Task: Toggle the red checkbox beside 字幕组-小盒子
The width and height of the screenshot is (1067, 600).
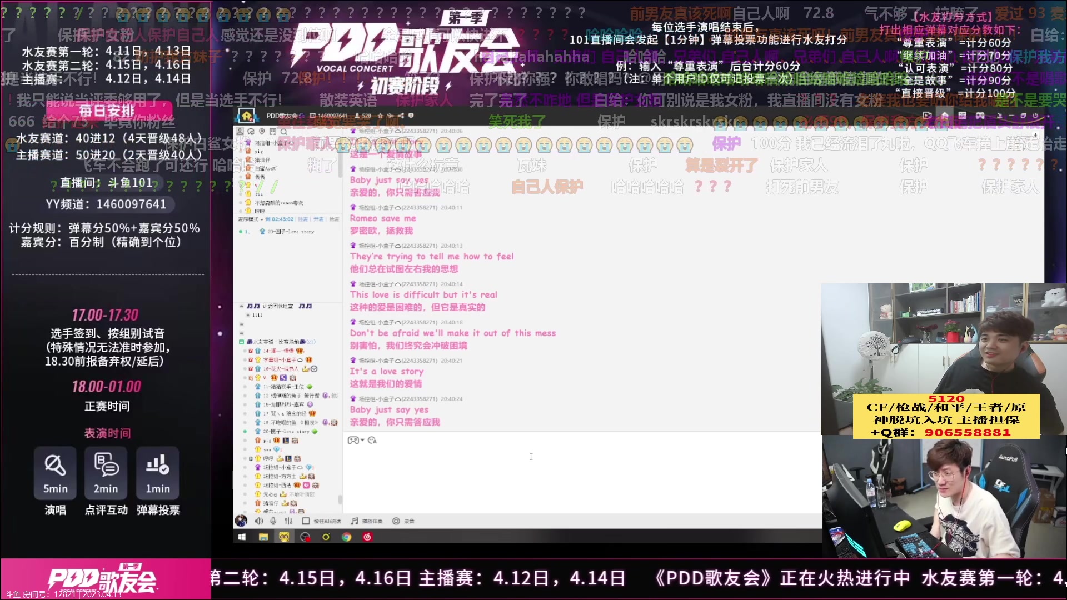Action: 251,360
